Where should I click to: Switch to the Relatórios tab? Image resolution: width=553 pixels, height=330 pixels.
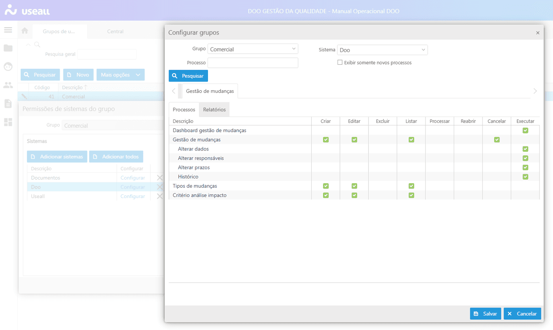(214, 110)
